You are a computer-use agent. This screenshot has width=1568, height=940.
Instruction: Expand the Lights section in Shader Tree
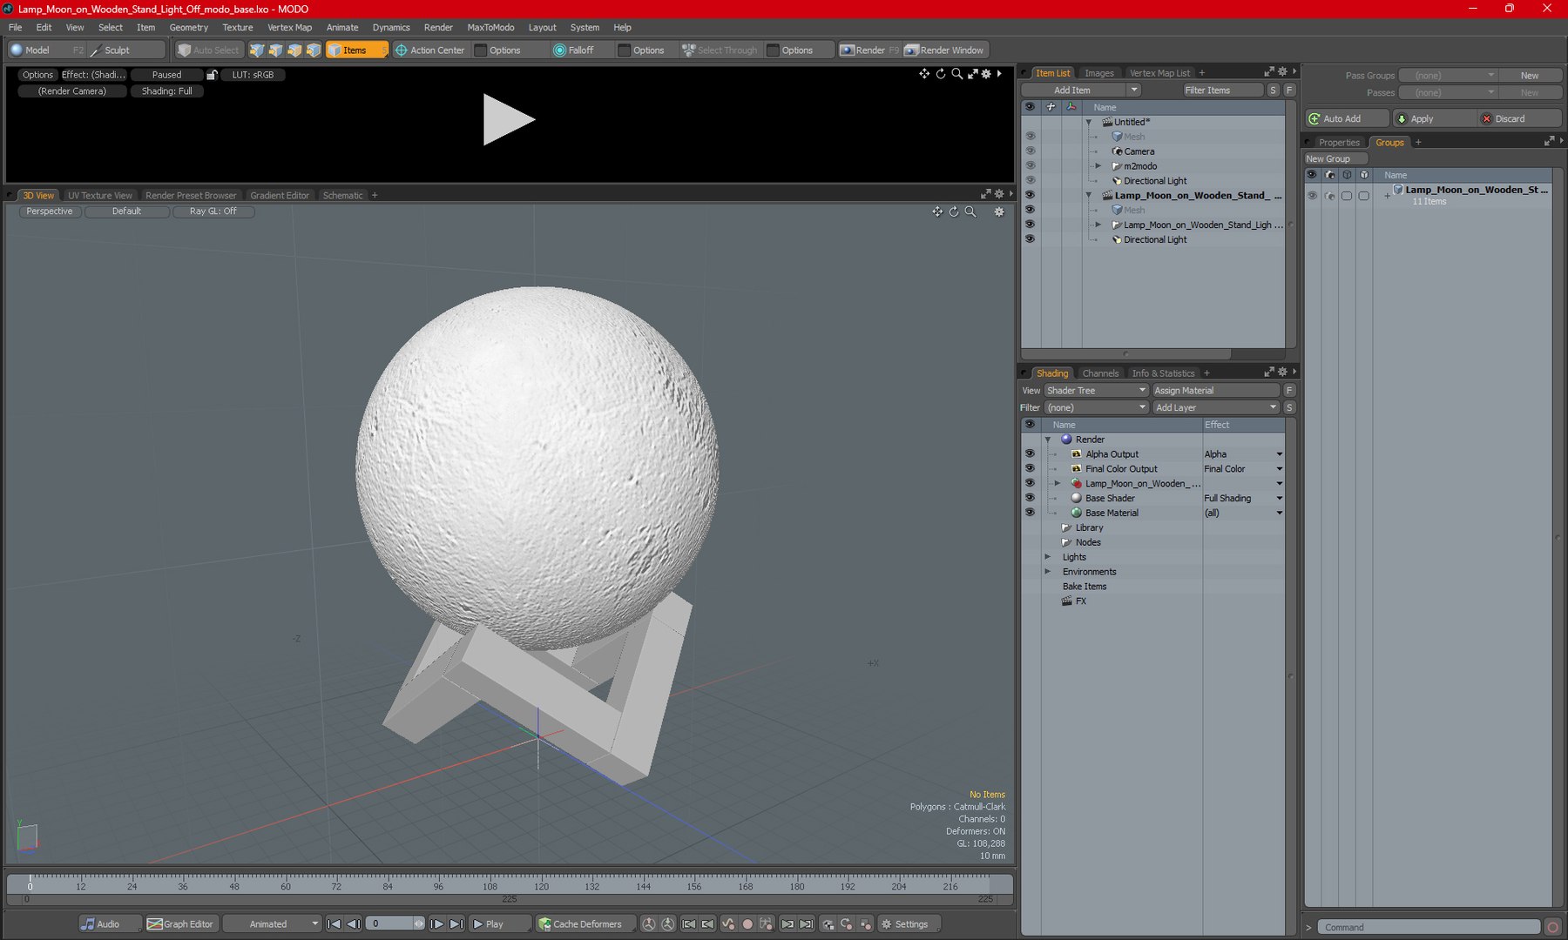pos(1048,557)
